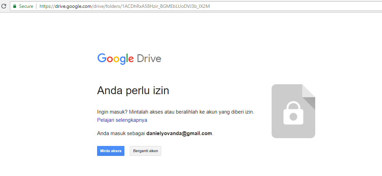382x176 pixels.
Task: Select the drive.google.com URL in the address bar
Action: 124,6
